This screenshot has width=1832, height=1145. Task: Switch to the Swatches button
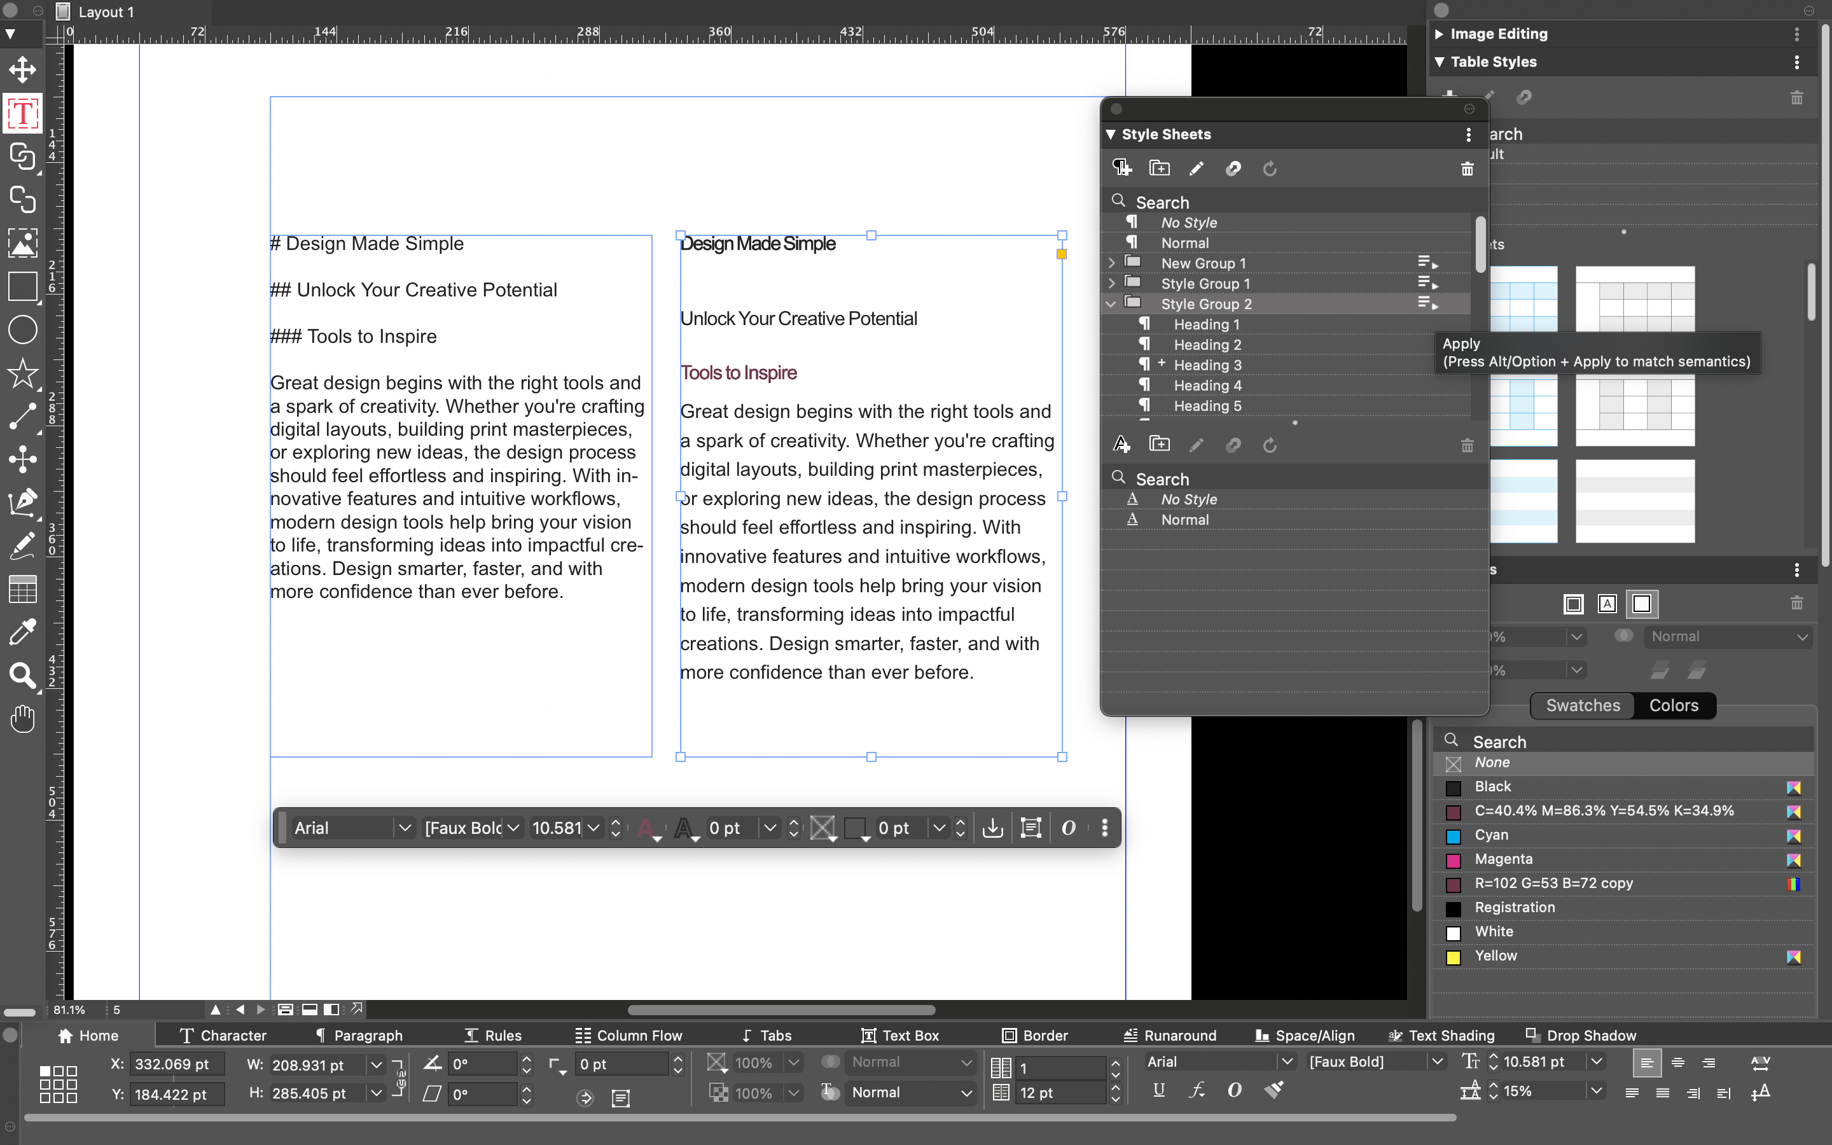pos(1582,705)
